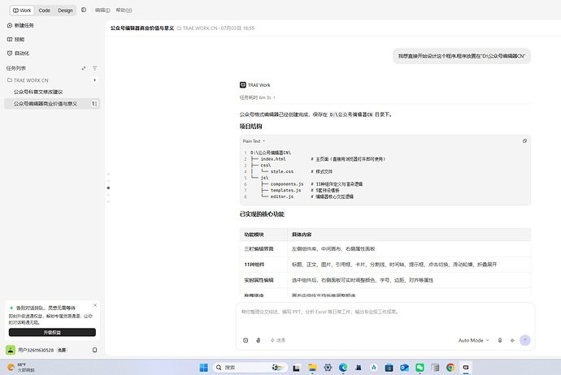Open the 编辑(E) menu
This screenshot has height=375, width=561.
102,11
